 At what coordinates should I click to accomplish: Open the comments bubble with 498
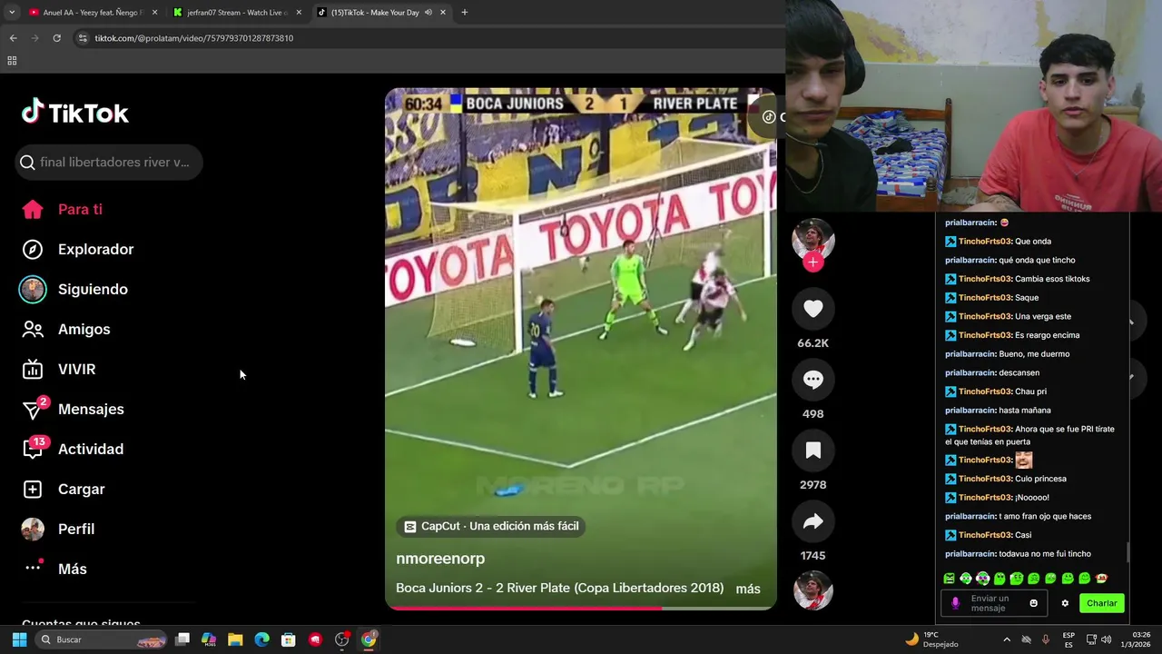tap(813, 380)
